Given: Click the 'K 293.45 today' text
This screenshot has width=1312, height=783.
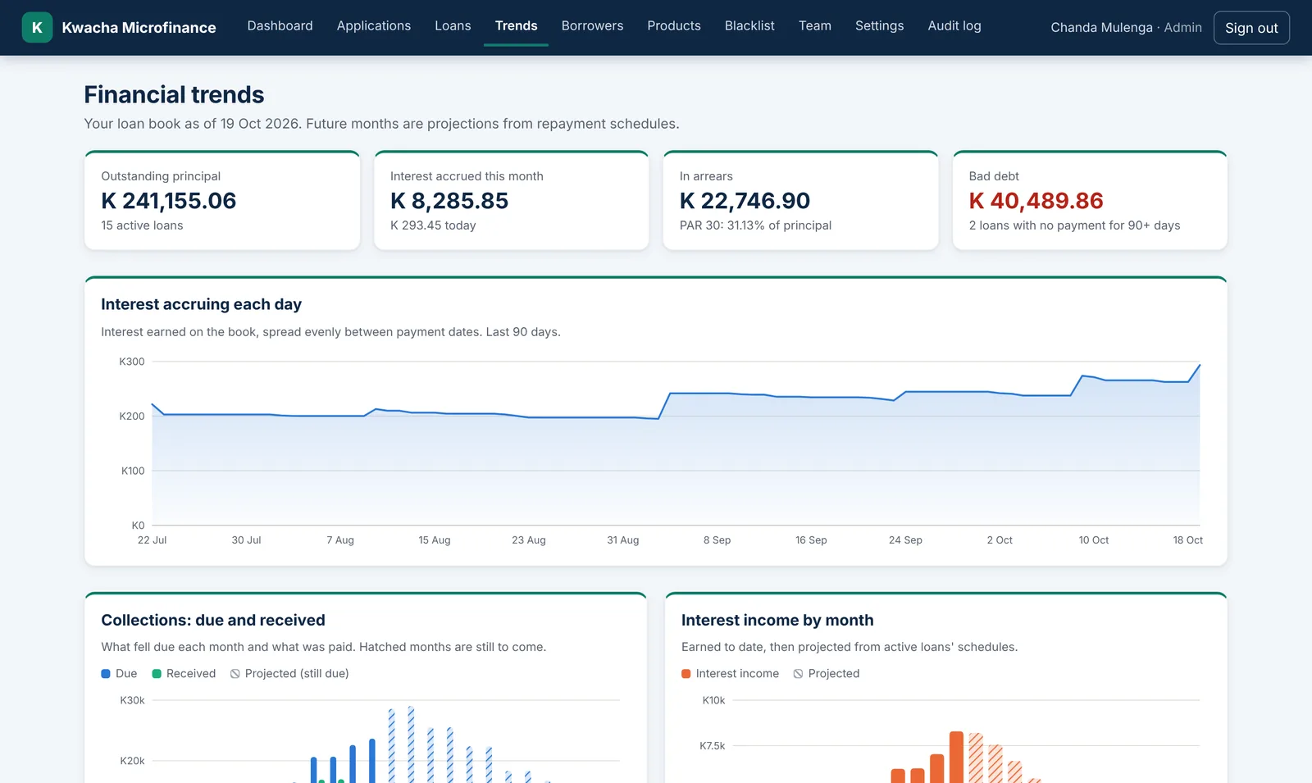Looking at the screenshot, I should pyautogui.click(x=433, y=225).
